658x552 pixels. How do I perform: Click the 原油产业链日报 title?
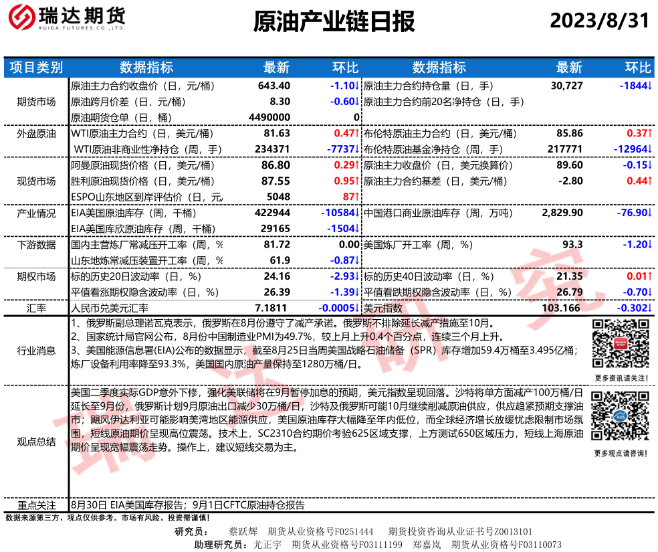334,22
